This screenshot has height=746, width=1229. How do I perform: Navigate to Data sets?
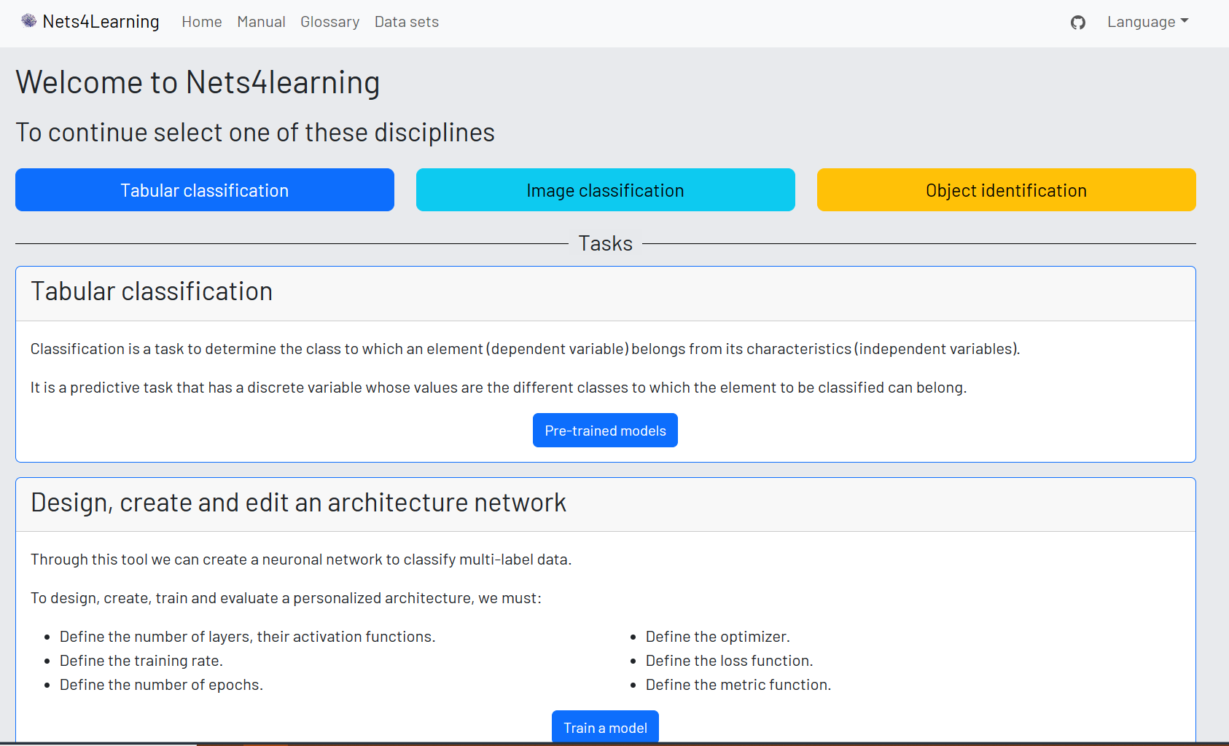pos(406,22)
